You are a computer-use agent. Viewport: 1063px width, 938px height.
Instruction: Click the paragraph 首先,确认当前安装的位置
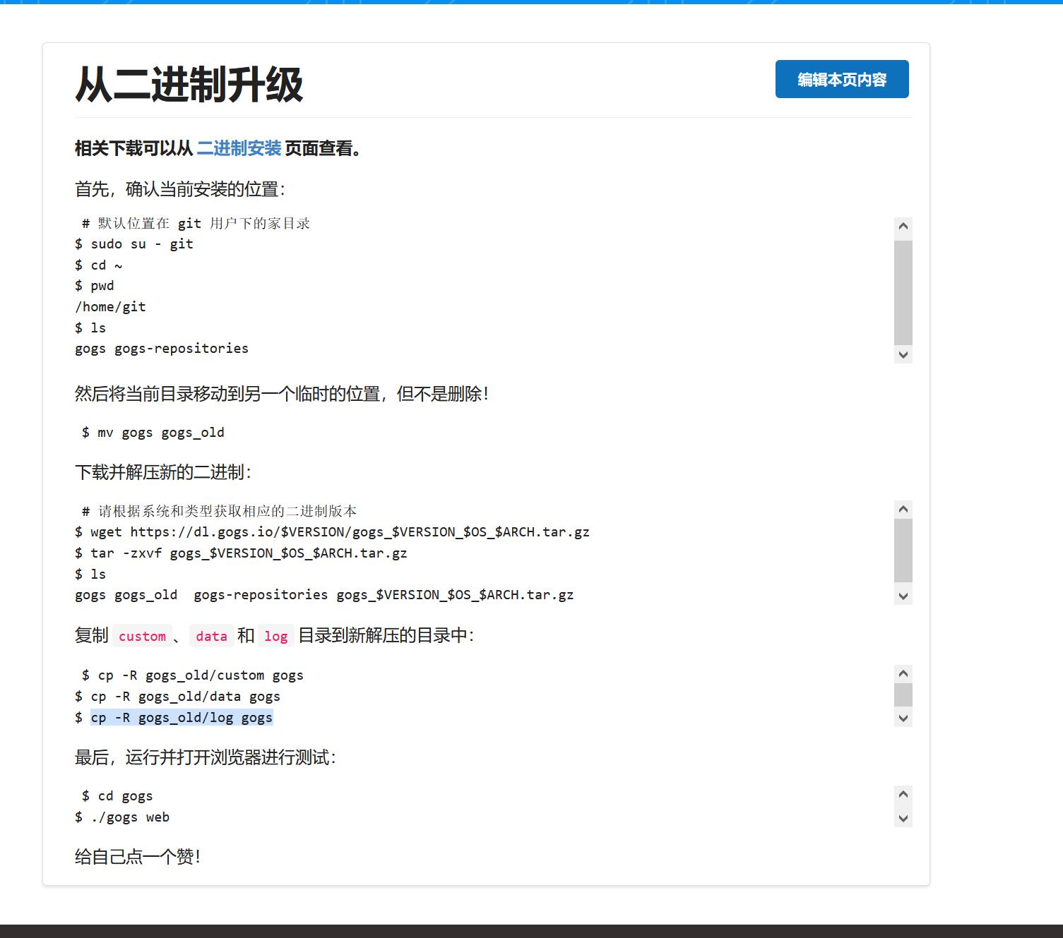coord(179,189)
